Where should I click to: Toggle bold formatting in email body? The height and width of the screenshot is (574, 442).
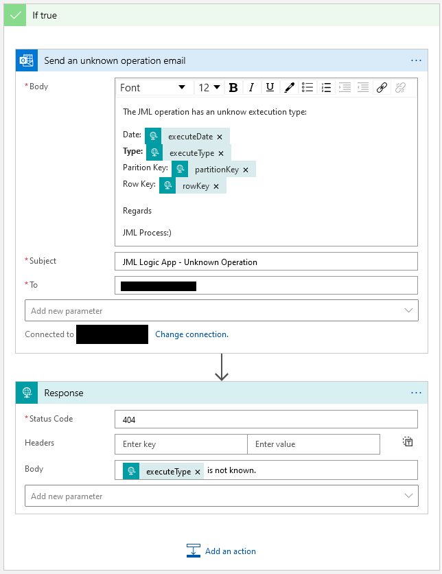tap(233, 87)
